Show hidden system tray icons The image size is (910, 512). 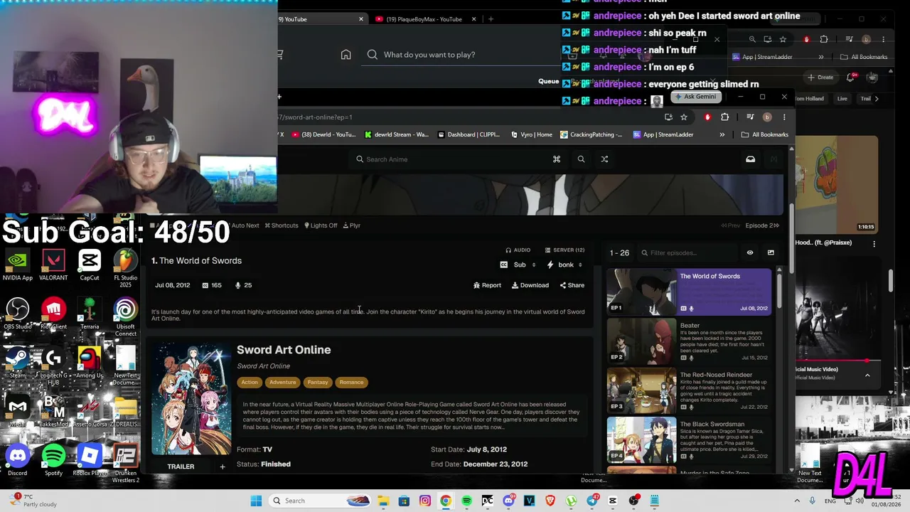797,501
